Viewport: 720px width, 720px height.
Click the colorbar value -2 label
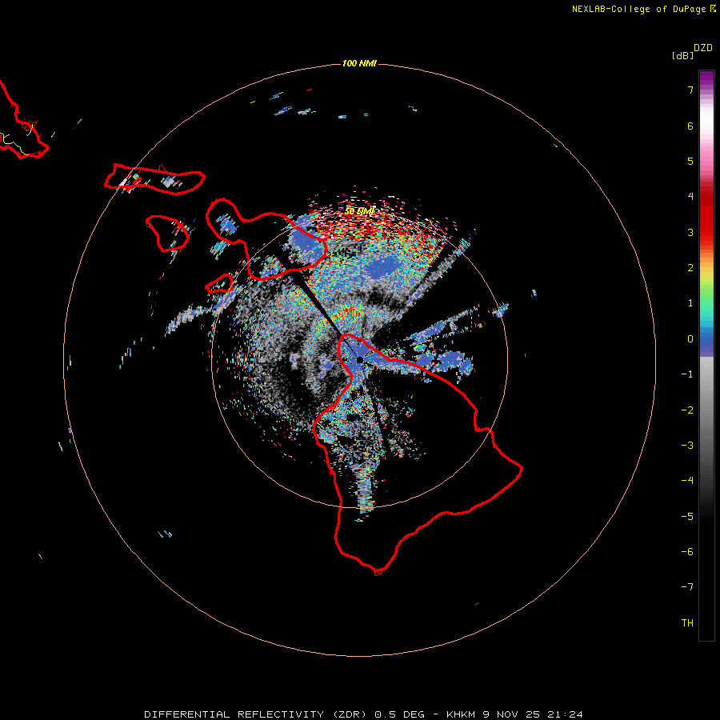coord(687,410)
